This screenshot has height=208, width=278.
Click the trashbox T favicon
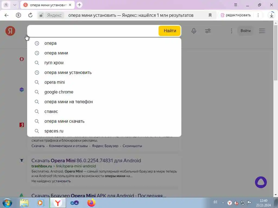(x=22, y=160)
